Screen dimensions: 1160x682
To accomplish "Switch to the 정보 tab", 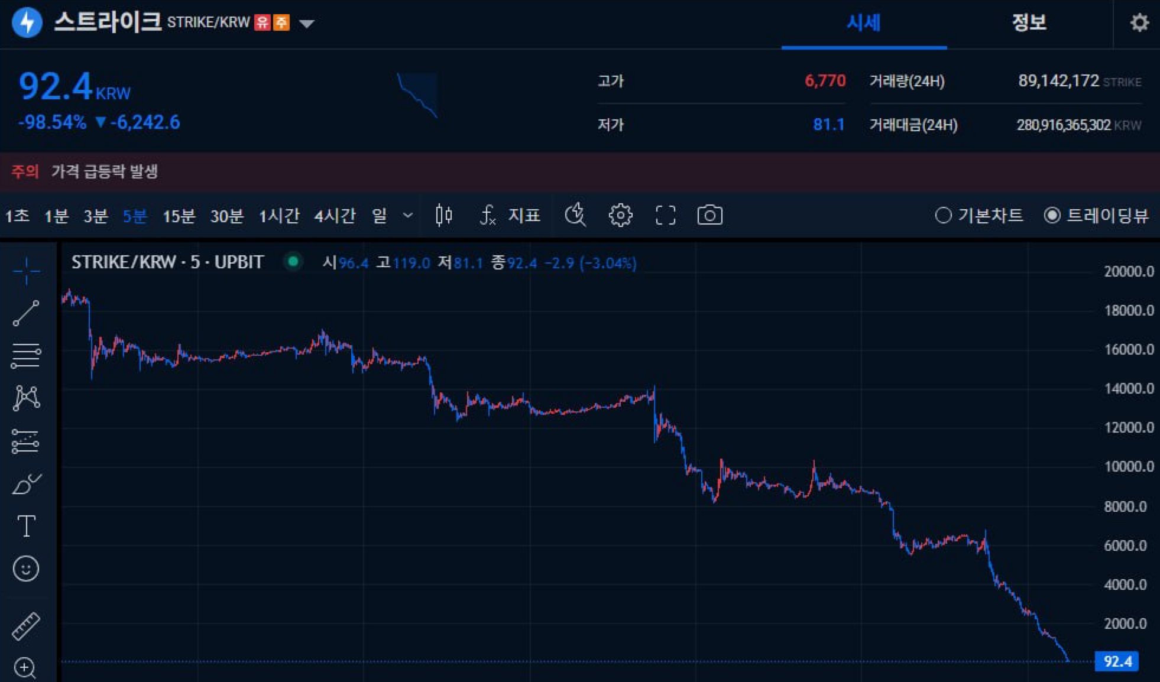I will click(1029, 22).
